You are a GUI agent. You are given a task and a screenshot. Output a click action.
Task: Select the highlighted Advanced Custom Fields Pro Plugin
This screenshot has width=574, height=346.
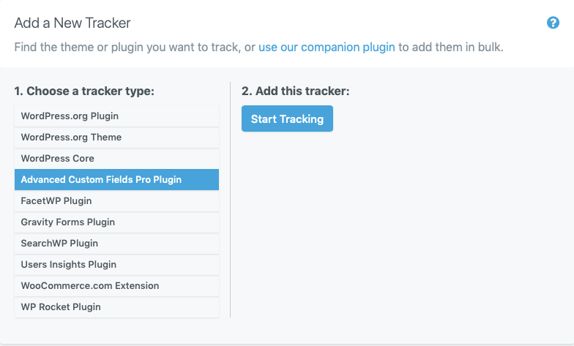(x=117, y=180)
